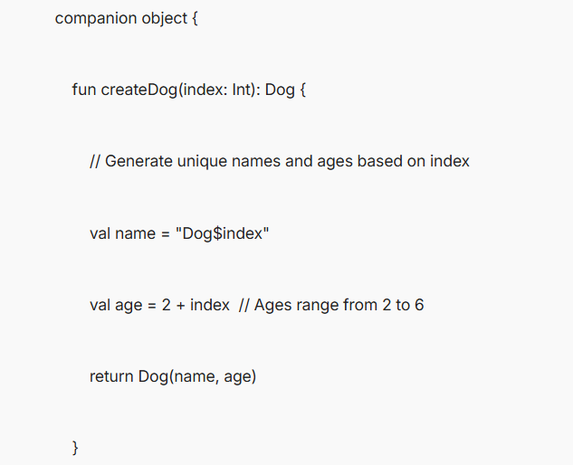
Task: Click the 'Generate unique names' comment line
Action: 280,161
